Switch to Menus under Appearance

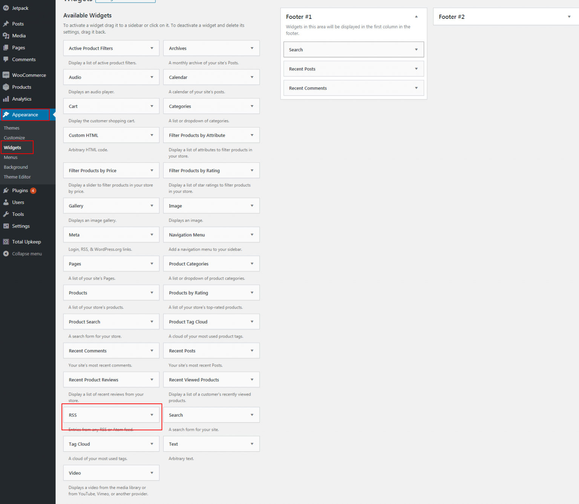point(11,157)
